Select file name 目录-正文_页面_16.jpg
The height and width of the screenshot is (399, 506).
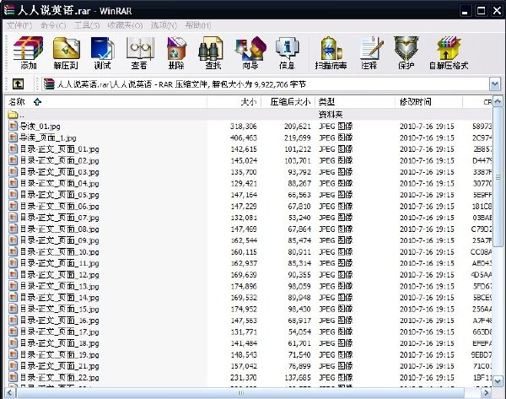click(x=59, y=321)
